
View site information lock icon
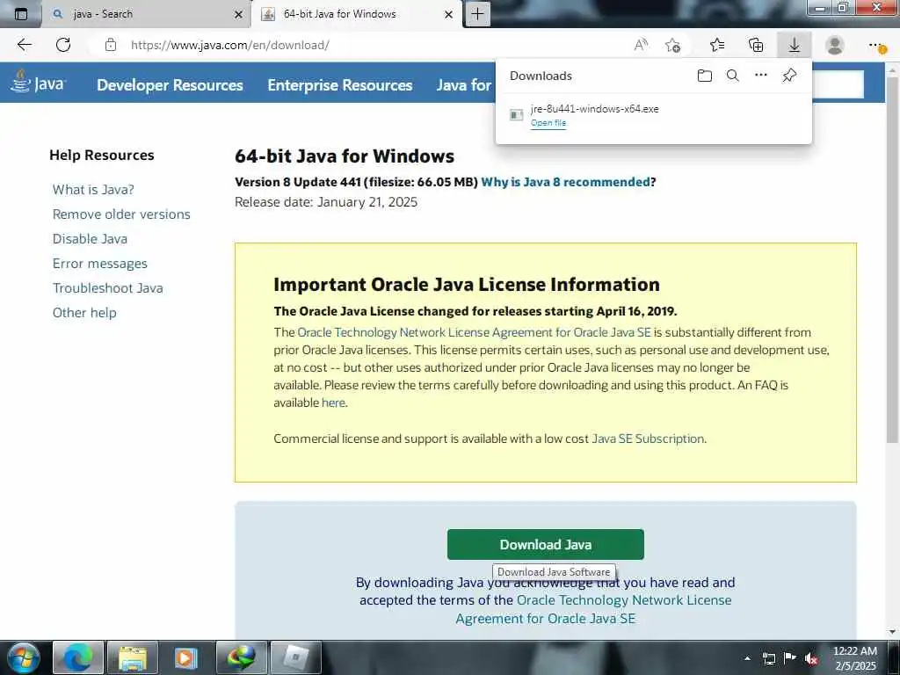click(x=111, y=45)
